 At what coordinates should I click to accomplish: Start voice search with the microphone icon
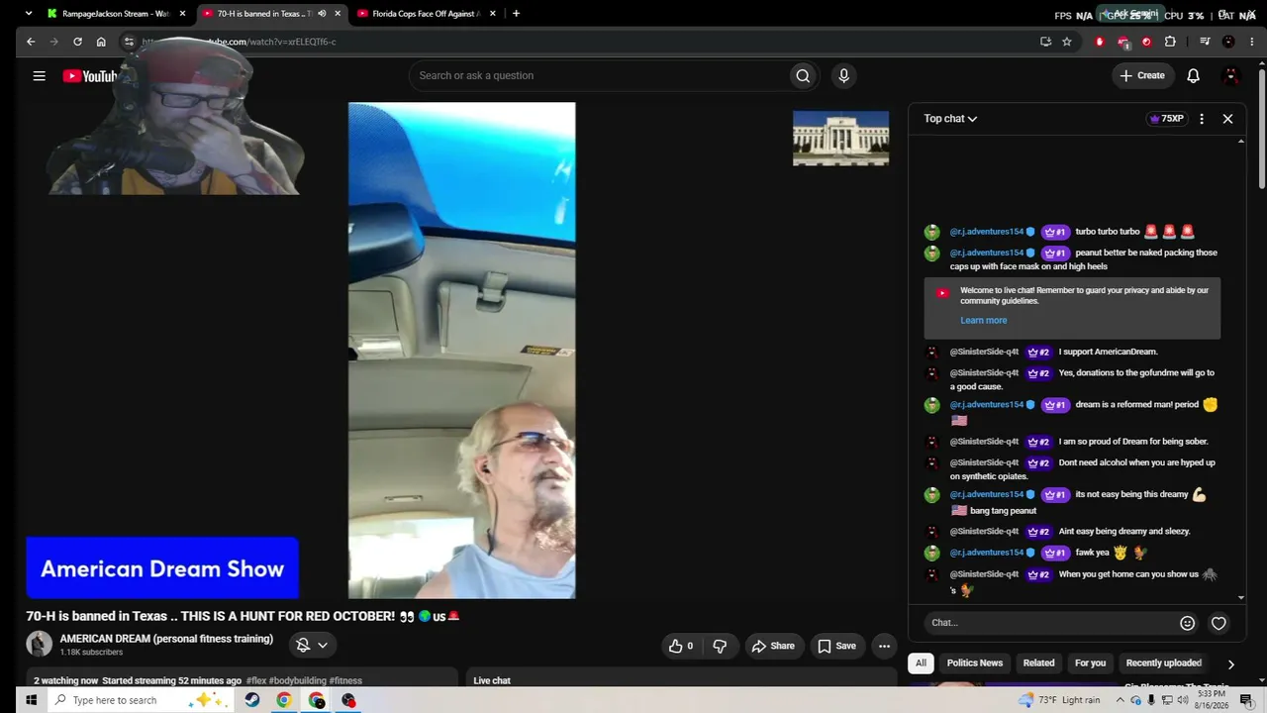tap(843, 75)
